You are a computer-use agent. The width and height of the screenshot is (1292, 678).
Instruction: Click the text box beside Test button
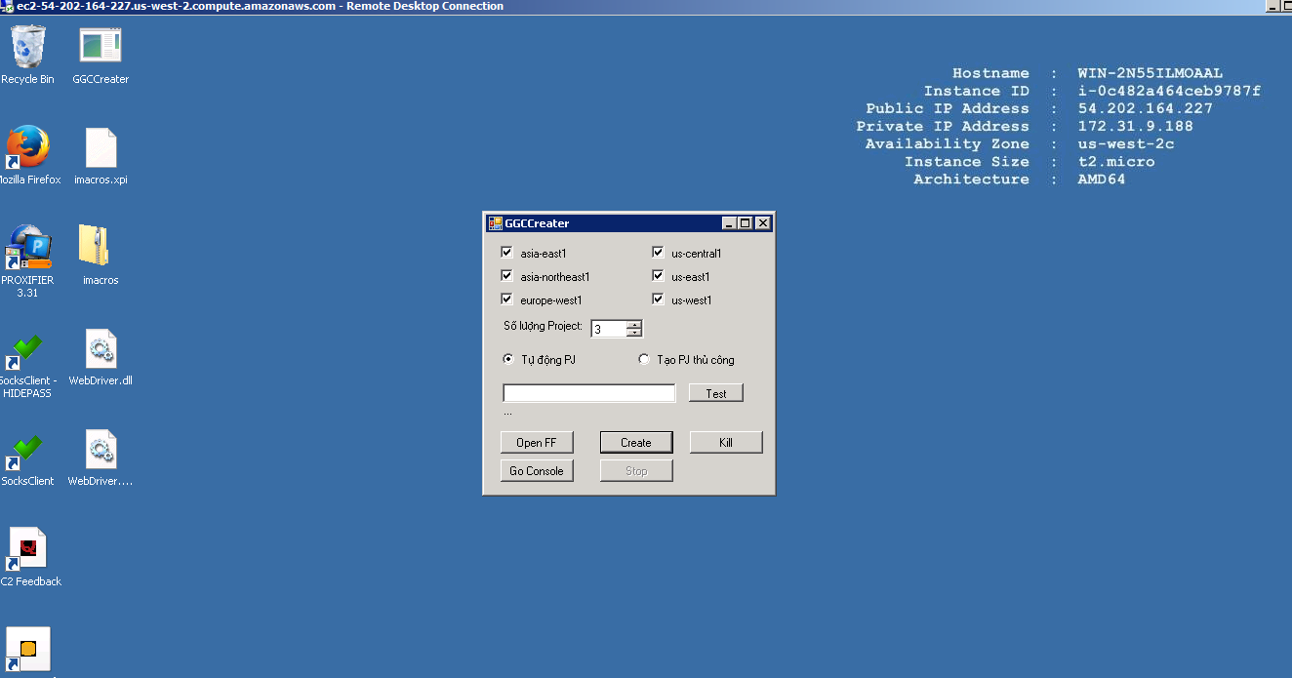pyautogui.click(x=588, y=393)
